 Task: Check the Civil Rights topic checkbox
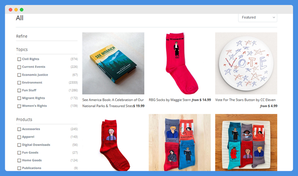tap(19, 59)
